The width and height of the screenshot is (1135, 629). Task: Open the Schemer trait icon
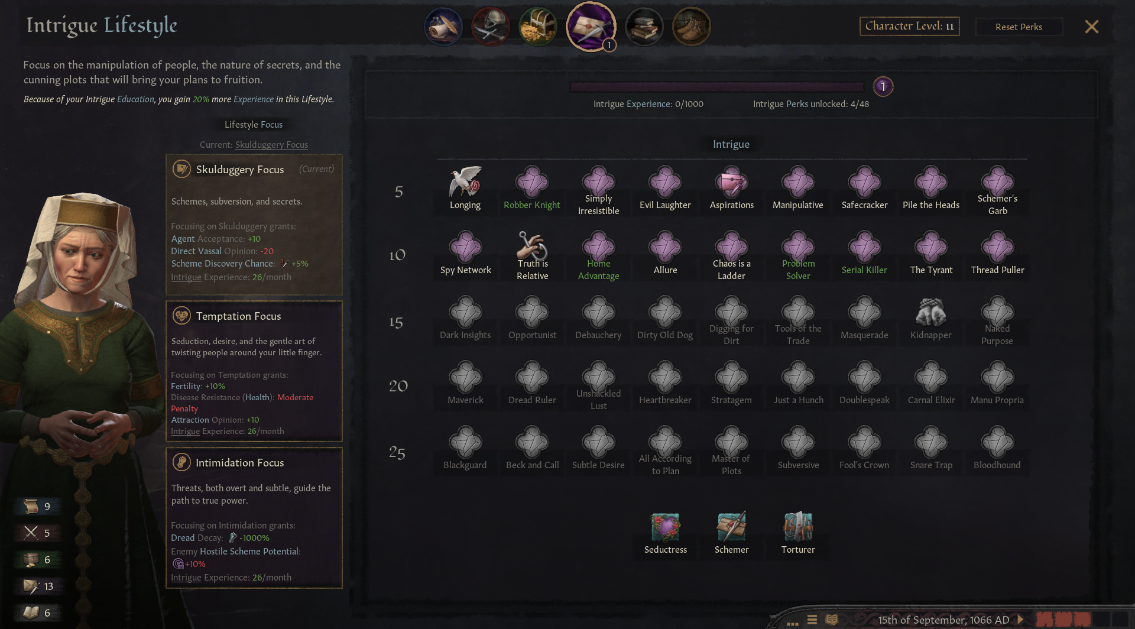tap(731, 526)
